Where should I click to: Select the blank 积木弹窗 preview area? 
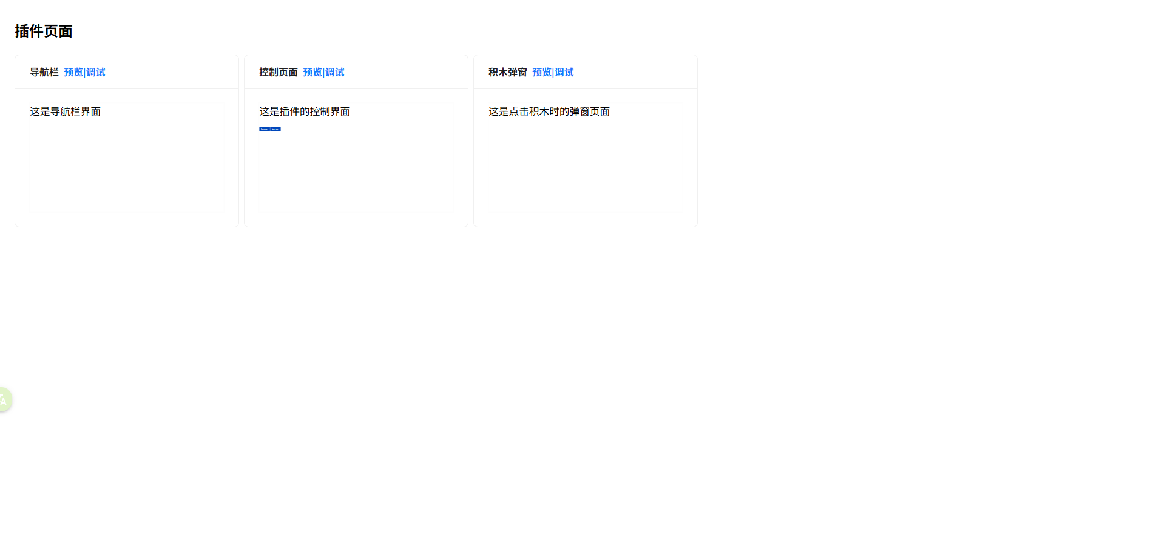pyautogui.click(x=585, y=170)
